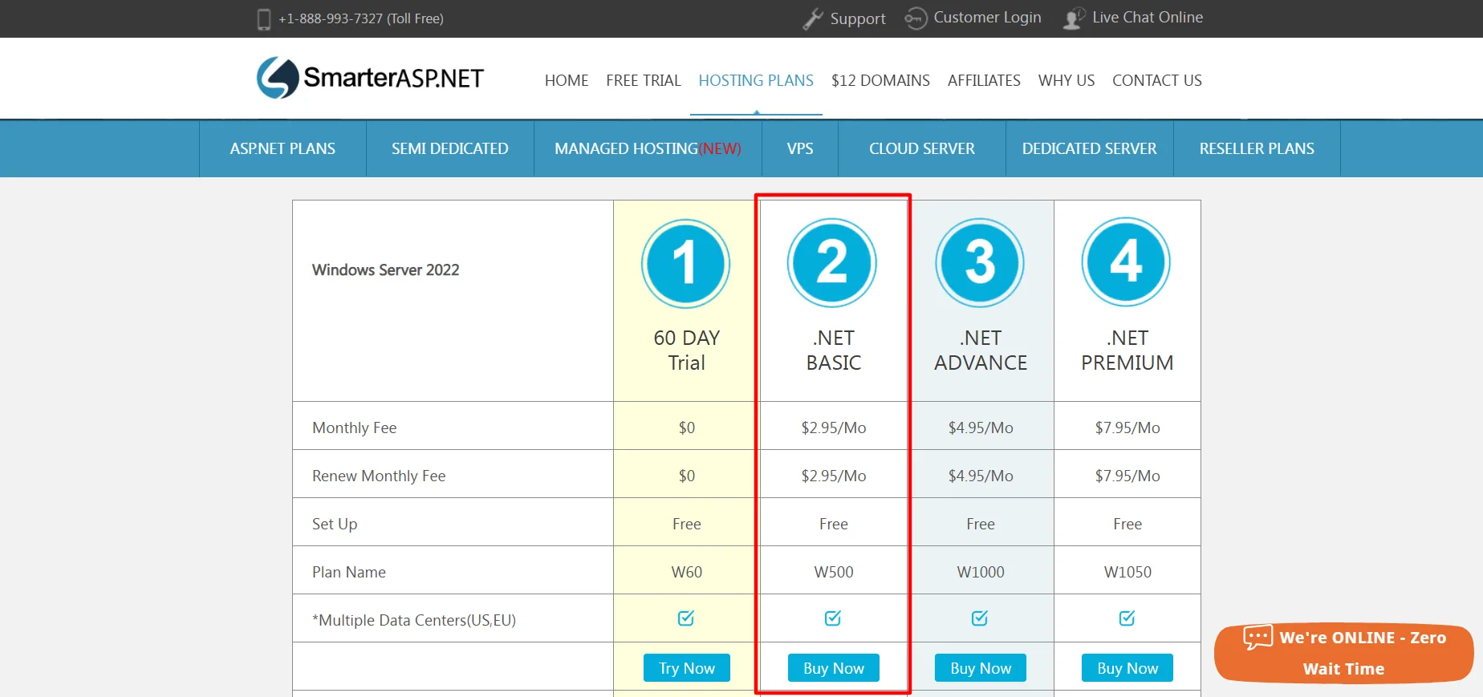Screen dimensions: 1483x697
Task: Click the Multiple Data Centers(US,EU) label
Action: pos(414,620)
